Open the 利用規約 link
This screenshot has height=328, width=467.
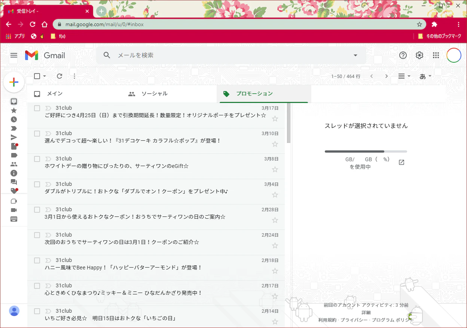click(x=327, y=320)
